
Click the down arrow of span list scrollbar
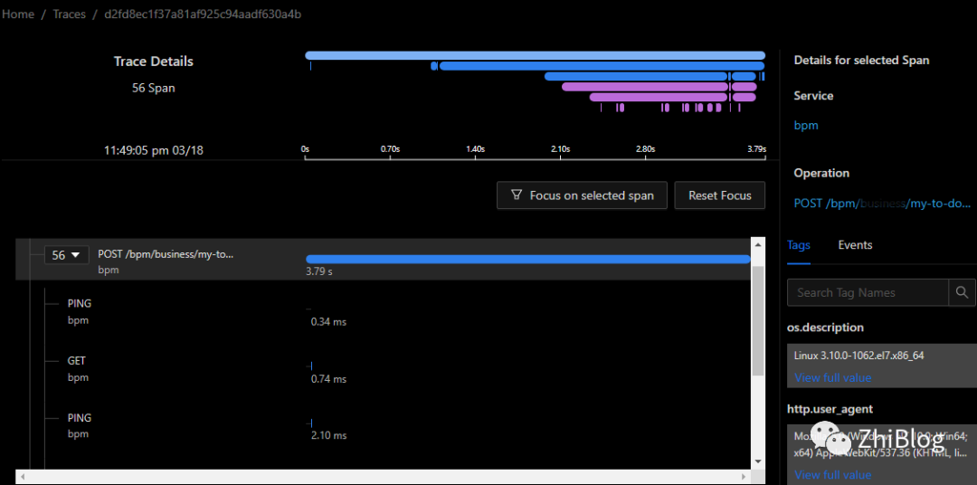pyautogui.click(x=758, y=461)
